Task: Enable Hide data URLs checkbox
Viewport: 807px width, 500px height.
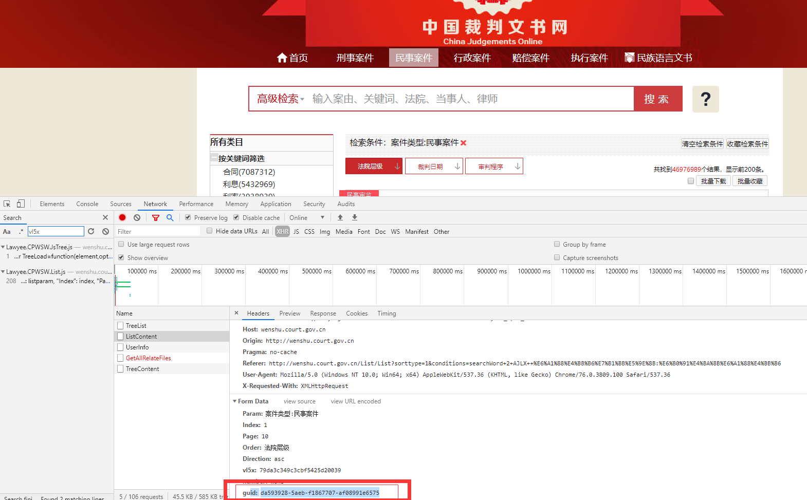Action: point(210,231)
